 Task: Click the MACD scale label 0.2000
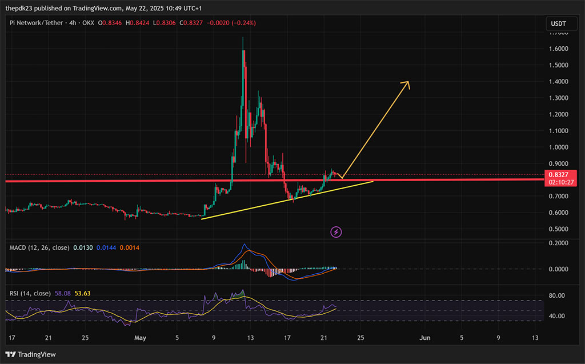click(x=559, y=243)
